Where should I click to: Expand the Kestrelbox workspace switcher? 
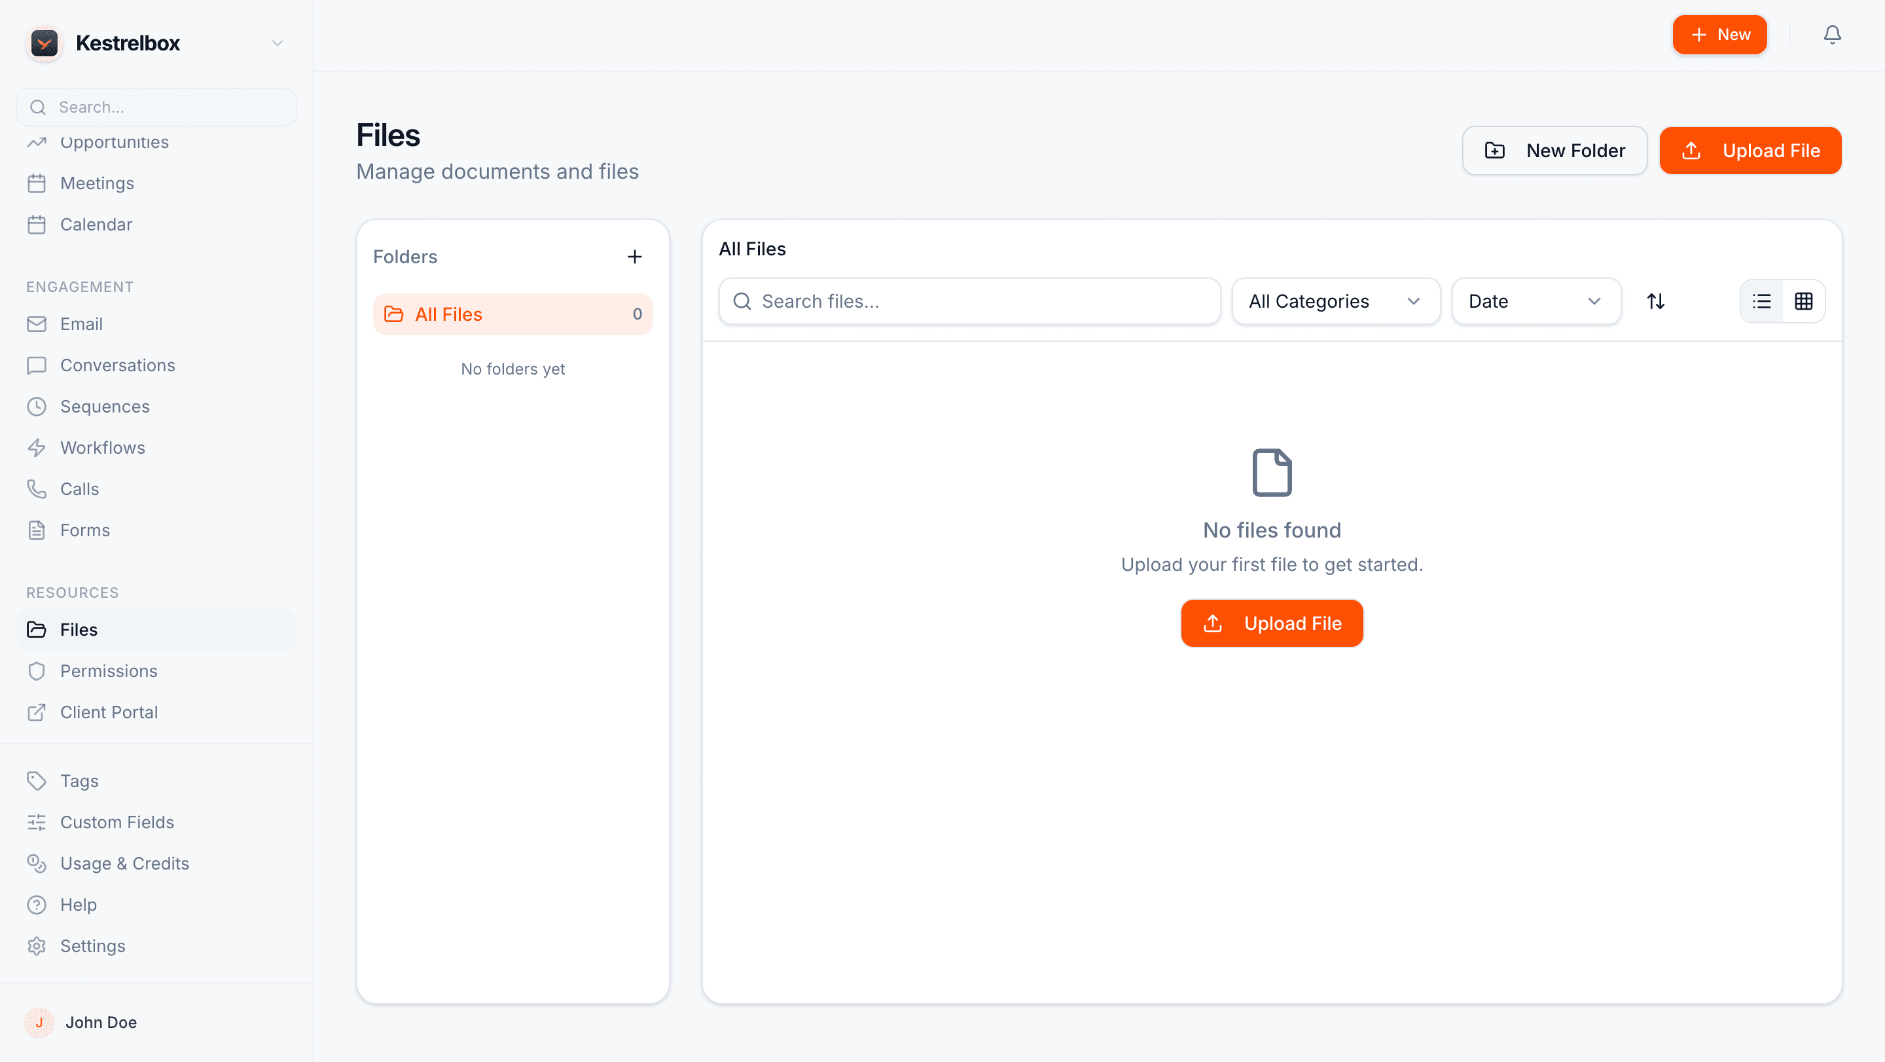(277, 43)
